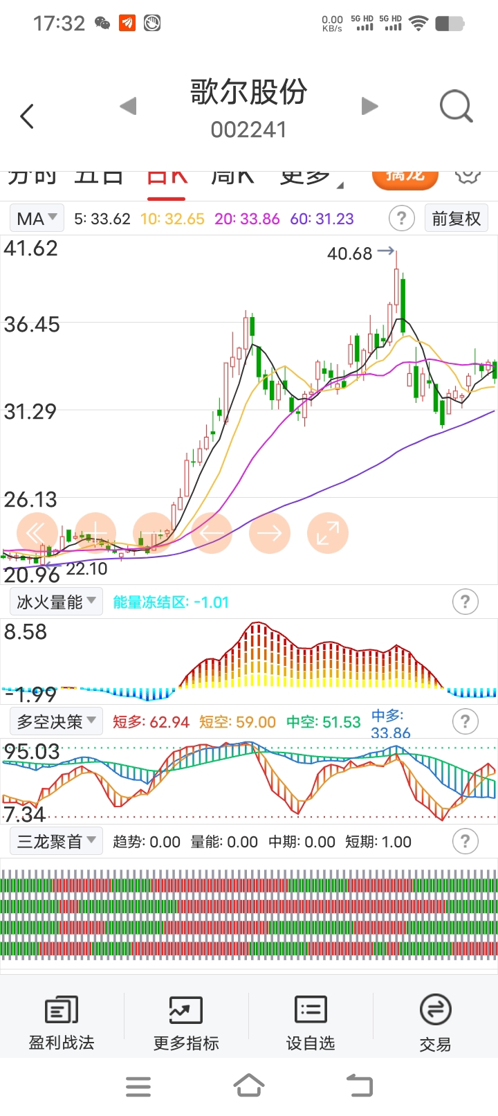Tap the MA10 value 32.65

click(172, 219)
